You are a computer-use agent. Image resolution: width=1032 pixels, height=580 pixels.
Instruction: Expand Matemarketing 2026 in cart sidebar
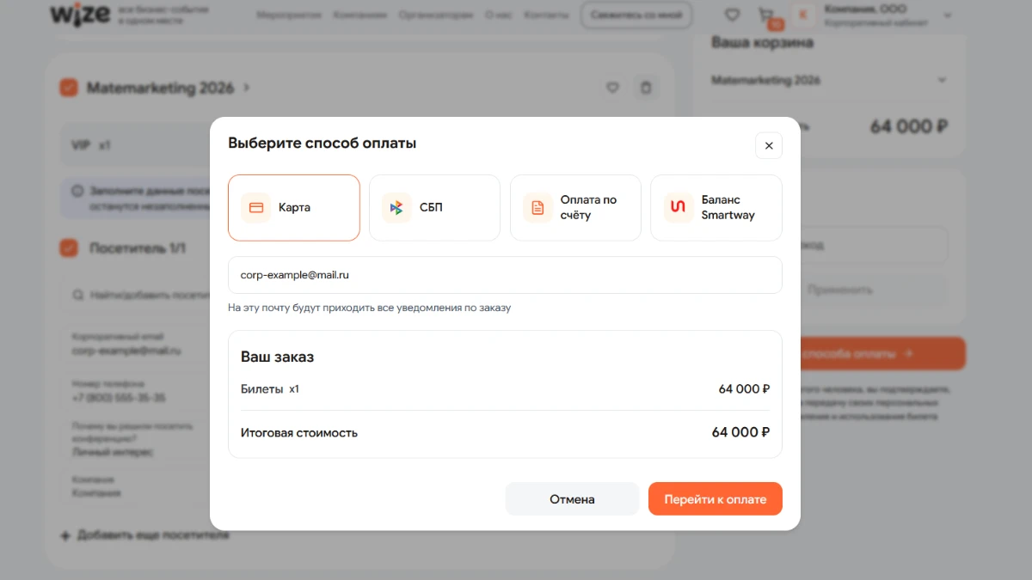click(x=942, y=80)
